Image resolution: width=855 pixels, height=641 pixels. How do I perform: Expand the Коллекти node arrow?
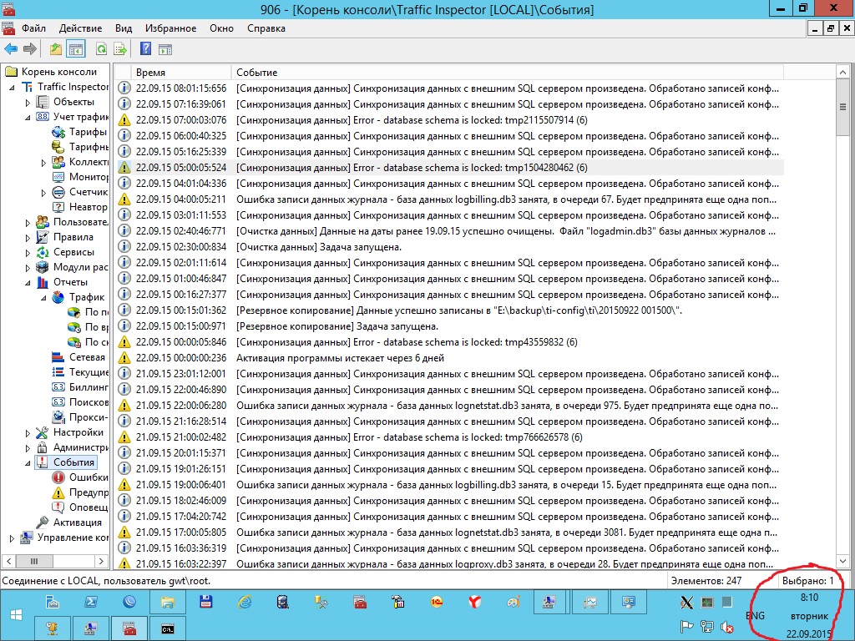pos(43,163)
